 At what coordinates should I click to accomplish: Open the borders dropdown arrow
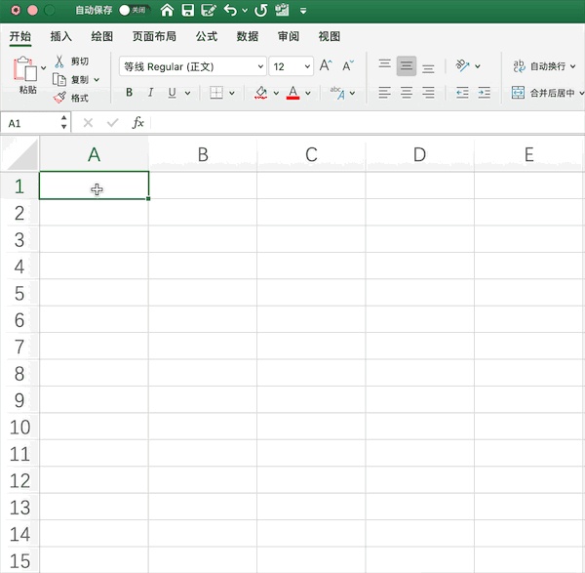(x=232, y=93)
